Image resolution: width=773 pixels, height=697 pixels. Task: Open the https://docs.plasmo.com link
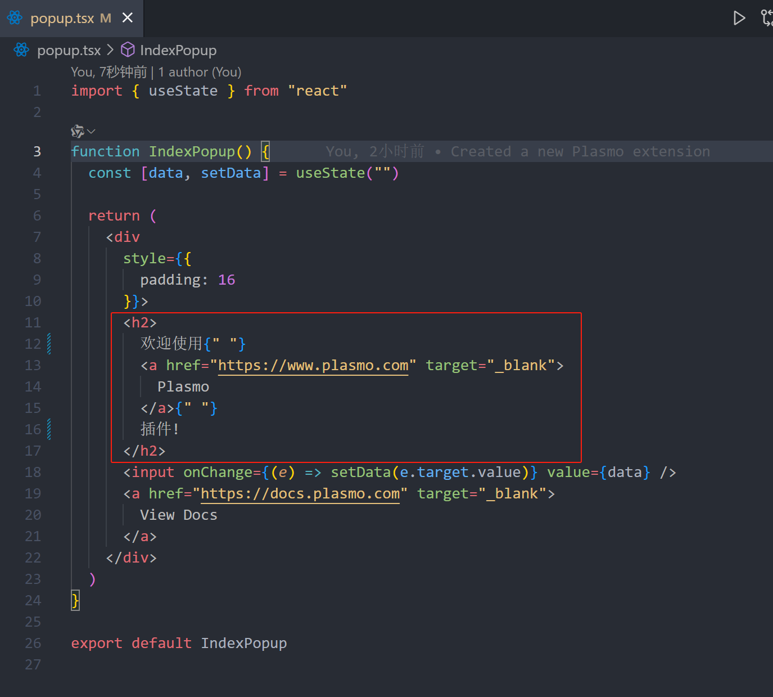click(300, 494)
